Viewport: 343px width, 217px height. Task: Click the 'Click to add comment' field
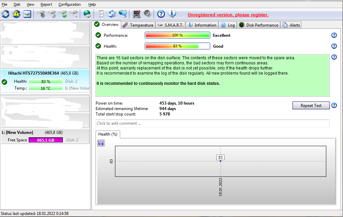(x=212, y=123)
